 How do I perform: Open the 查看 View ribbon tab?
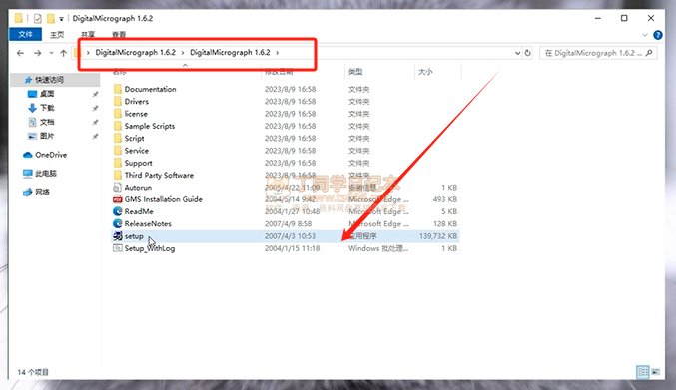(119, 35)
